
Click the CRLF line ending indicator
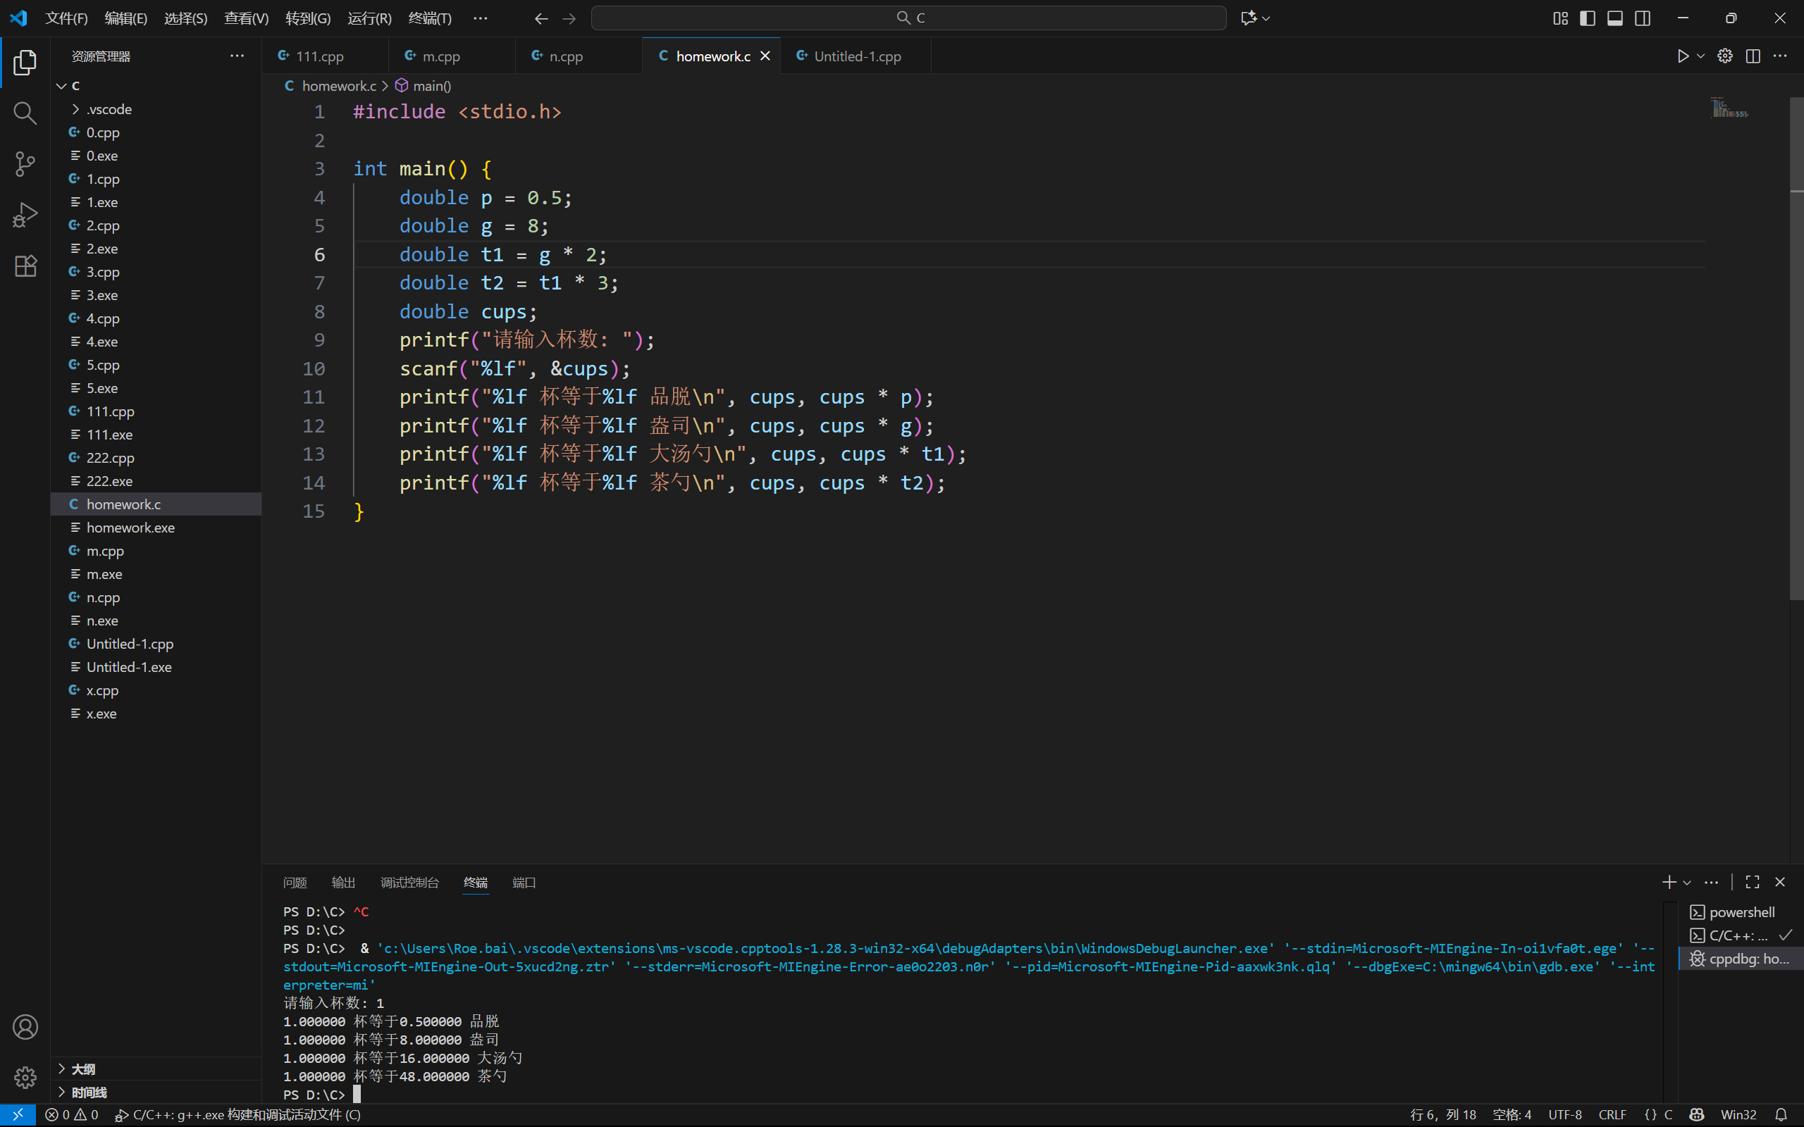(x=1612, y=1114)
